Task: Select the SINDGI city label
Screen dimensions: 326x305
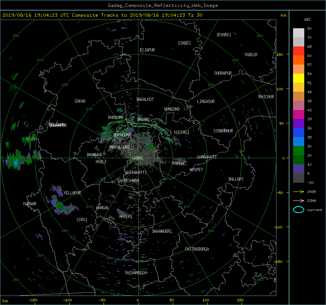Action: (184, 43)
